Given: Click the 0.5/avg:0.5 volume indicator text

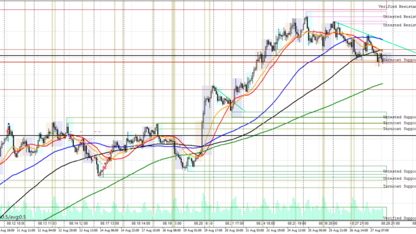Looking at the screenshot, I should tap(13, 217).
